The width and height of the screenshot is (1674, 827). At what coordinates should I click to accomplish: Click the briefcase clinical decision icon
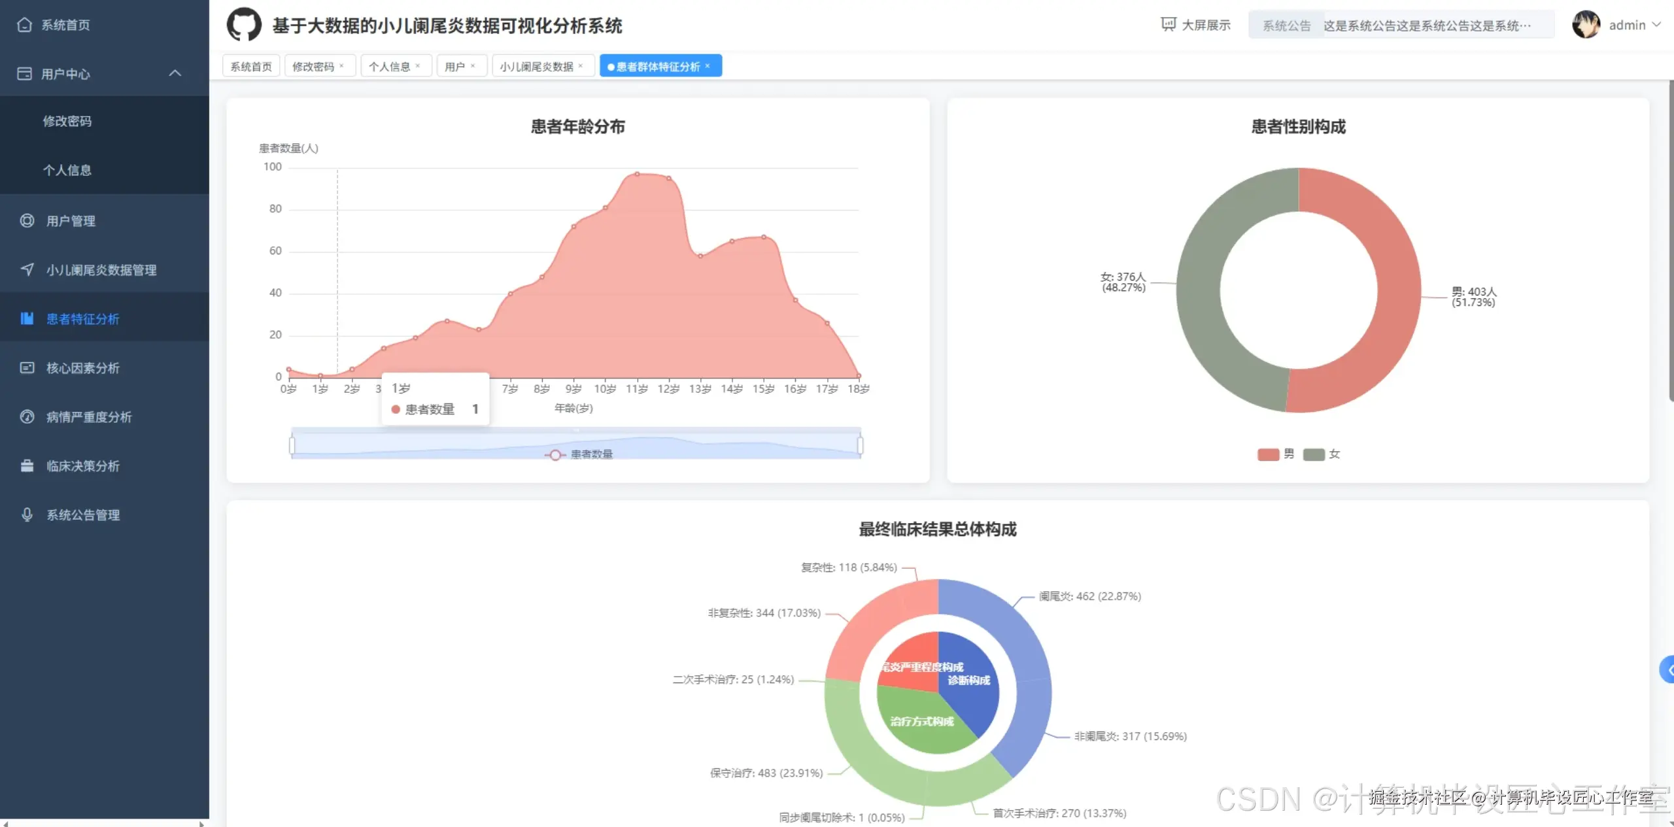pos(27,466)
